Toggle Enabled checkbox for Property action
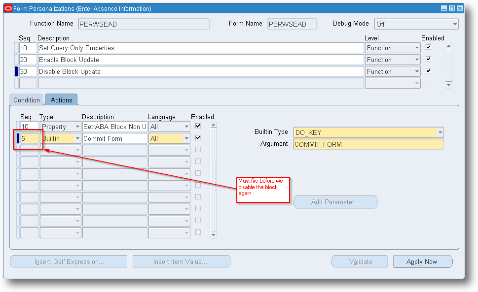The height and width of the screenshot is (292, 478). [x=198, y=126]
